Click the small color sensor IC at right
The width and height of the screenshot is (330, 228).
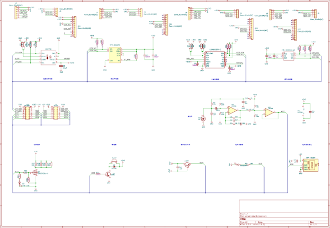pyautogui.click(x=288, y=56)
